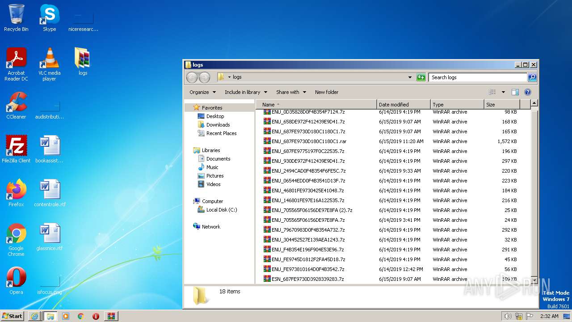Open Music library

[x=212, y=167]
